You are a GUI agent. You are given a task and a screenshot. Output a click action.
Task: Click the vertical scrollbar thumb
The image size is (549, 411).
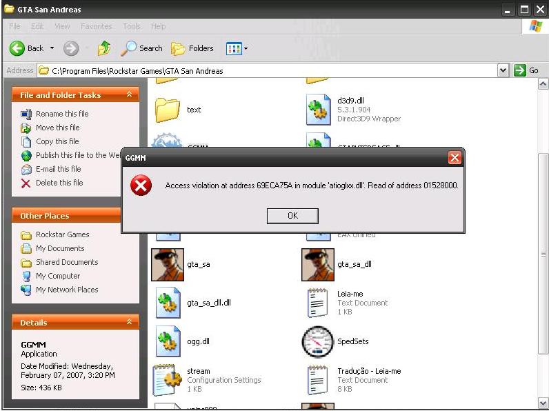click(x=543, y=254)
